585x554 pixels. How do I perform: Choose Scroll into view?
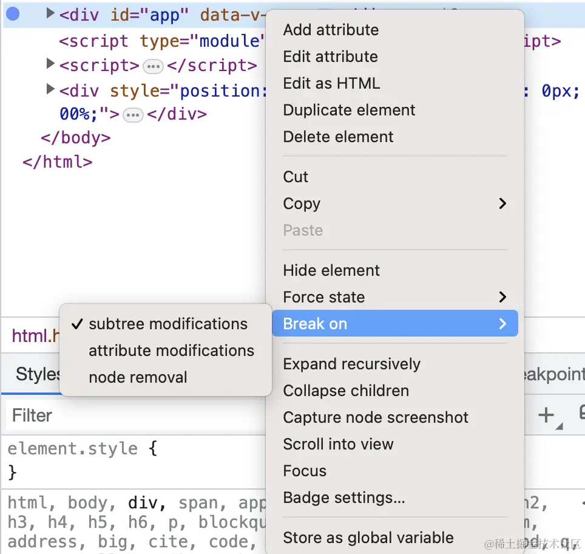[x=394, y=444]
